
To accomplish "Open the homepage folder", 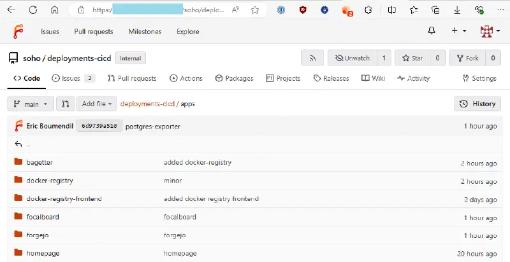I will [43, 253].
